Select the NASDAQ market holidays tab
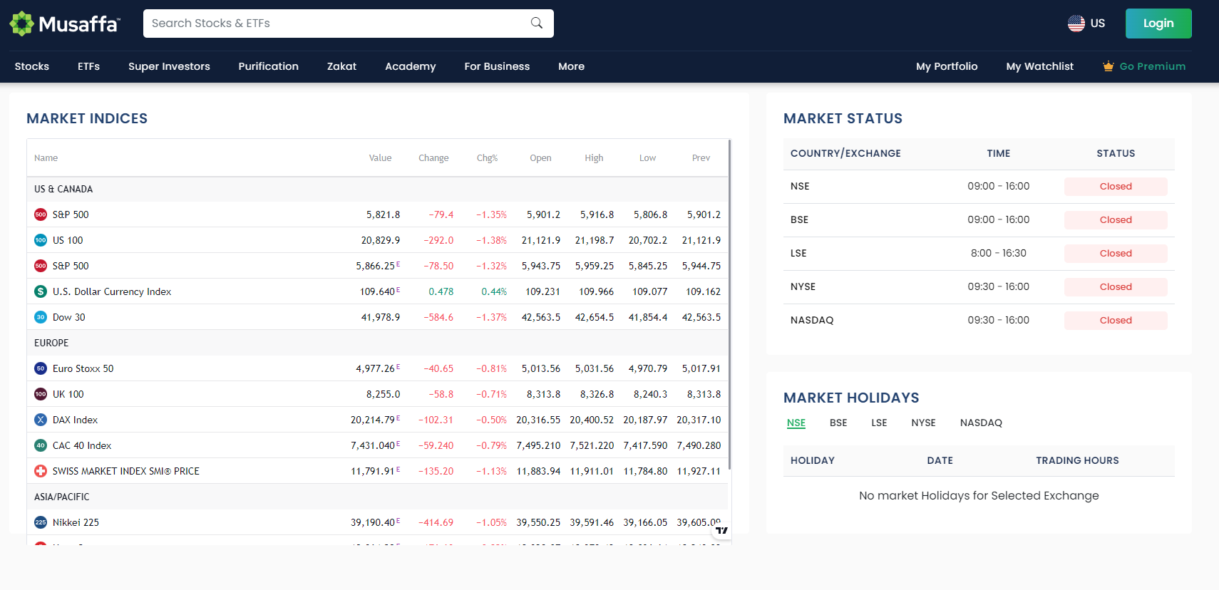Viewport: 1219px width, 590px height. click(981, 423)
